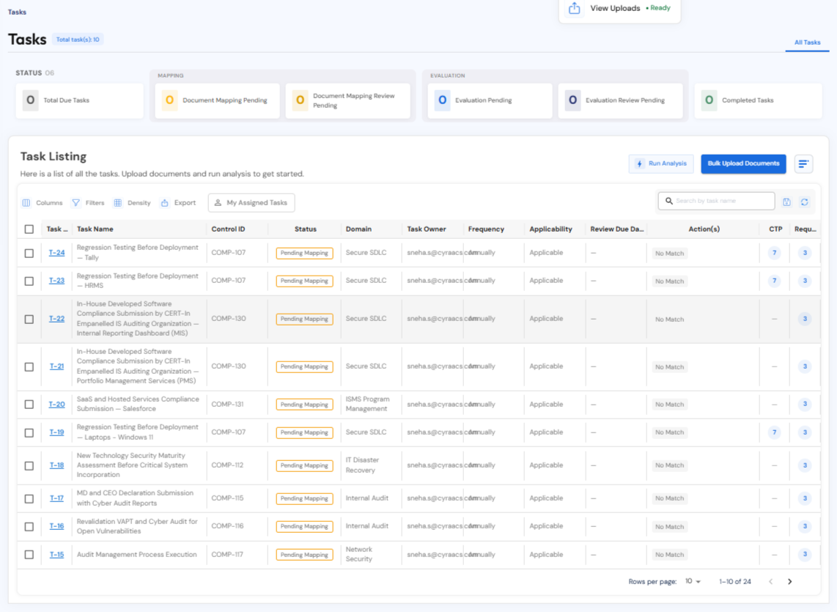The width and height of the screenshot is (837, 612).
Task: Open the View Uploads panel
Action: click(x=620, y=9)
